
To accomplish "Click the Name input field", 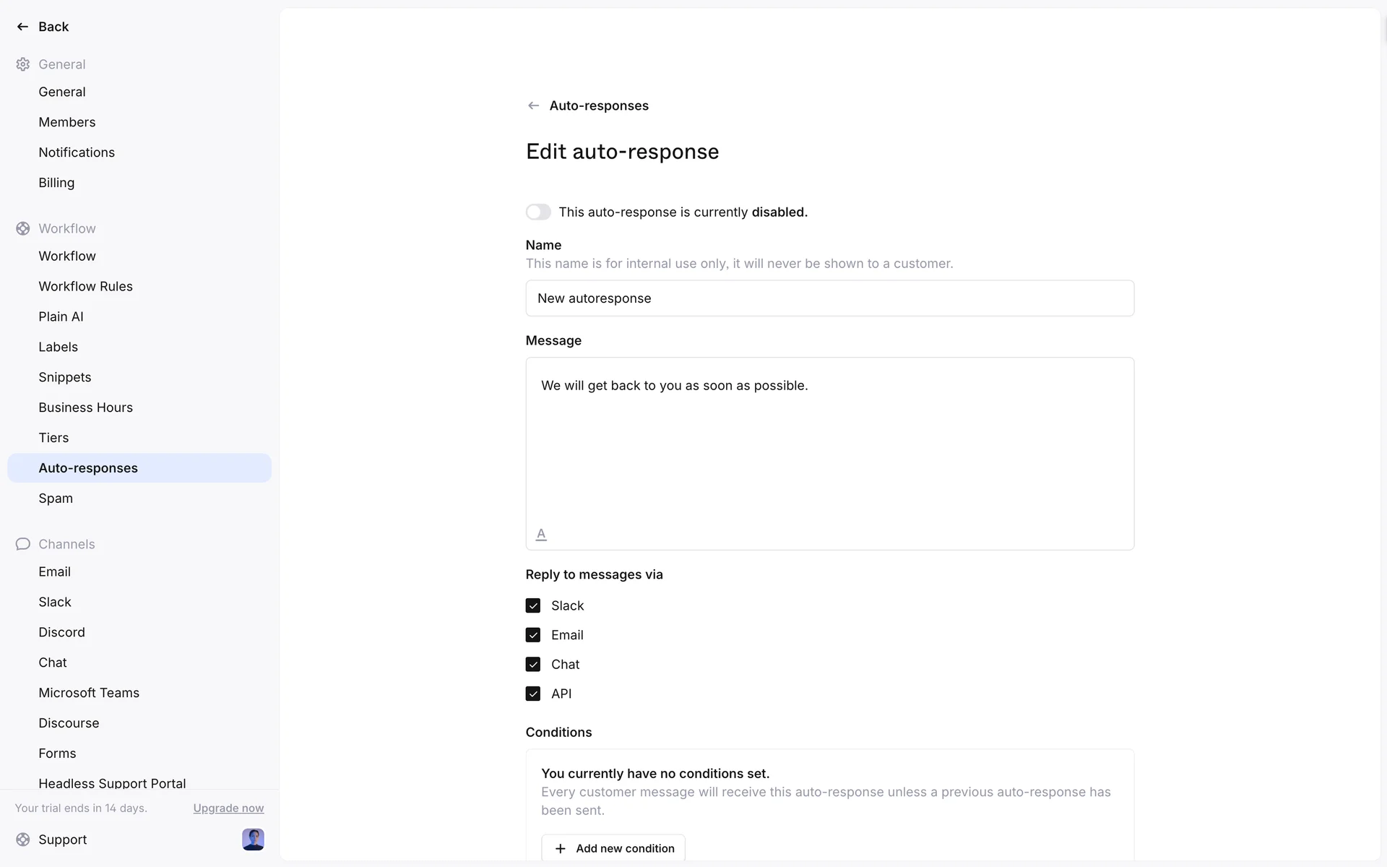I will click(x=829, y=298).
